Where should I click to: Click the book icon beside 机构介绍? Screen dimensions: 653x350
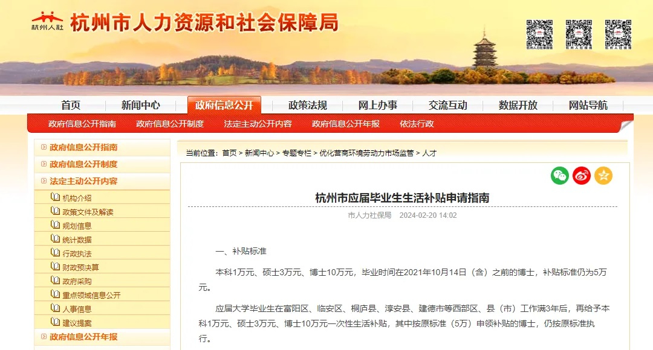pyautogui.click(x=55, y=198)
